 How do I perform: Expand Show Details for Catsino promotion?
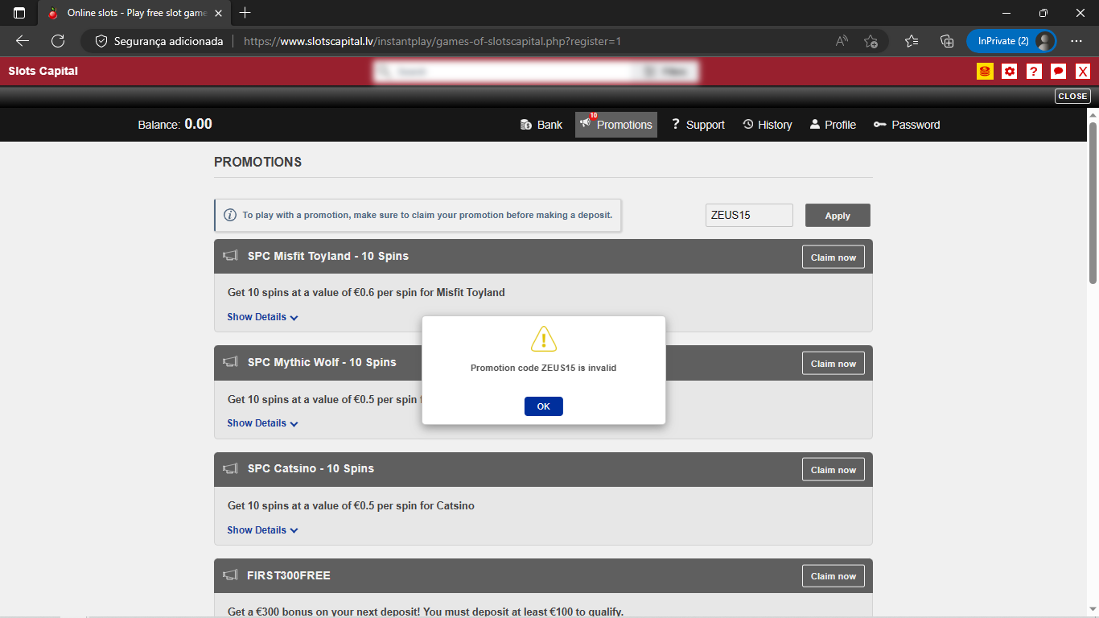(262, 530)
